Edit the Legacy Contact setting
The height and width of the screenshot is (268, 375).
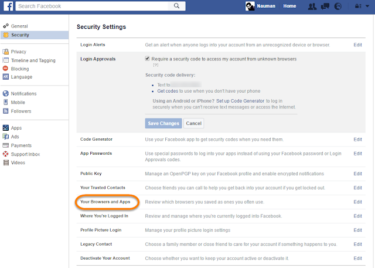[357, 244]
